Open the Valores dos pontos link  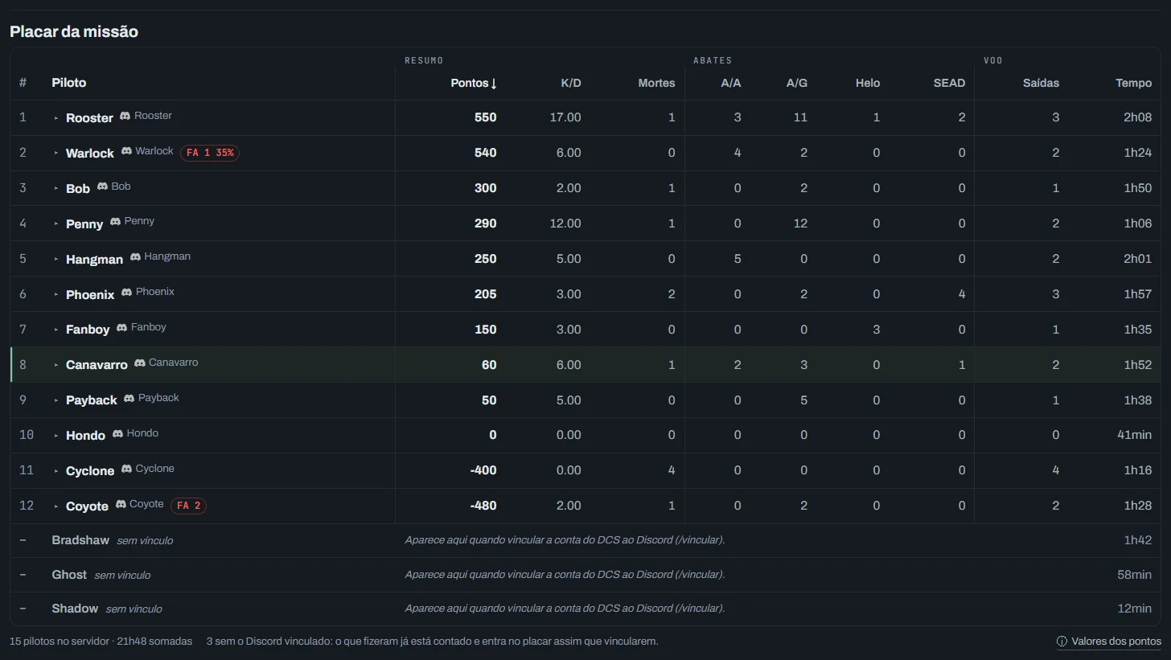1108,642
